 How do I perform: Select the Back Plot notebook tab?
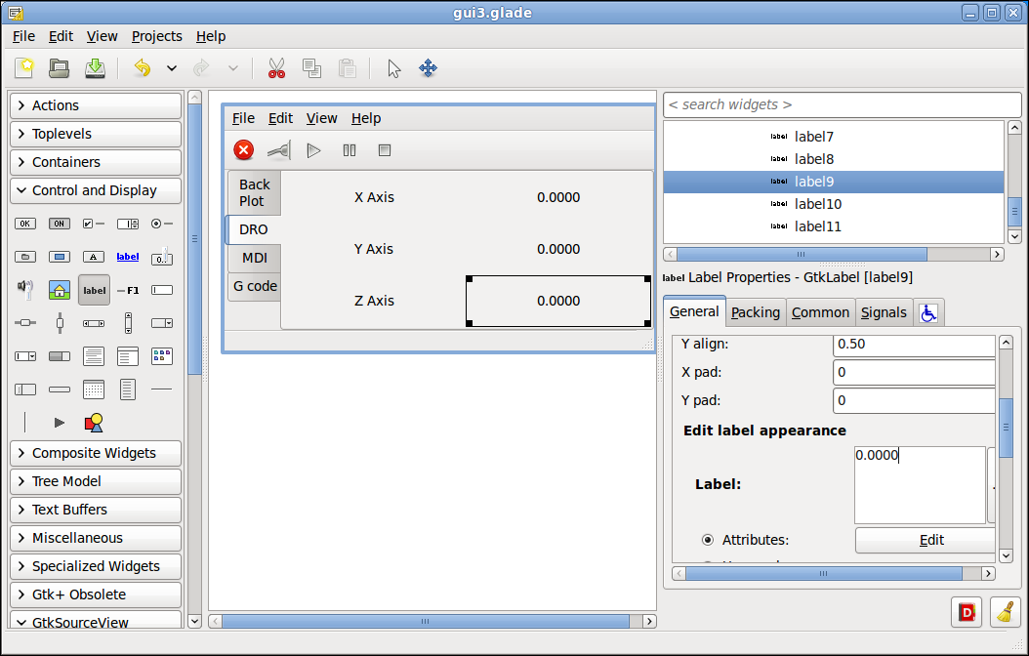(x=255, y=193)
